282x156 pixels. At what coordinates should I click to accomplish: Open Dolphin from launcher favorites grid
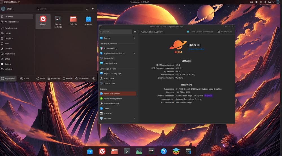pyautogui.click(x=73, y=22)
